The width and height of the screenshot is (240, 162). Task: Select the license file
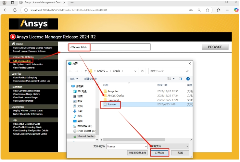[x=110, y=104]
